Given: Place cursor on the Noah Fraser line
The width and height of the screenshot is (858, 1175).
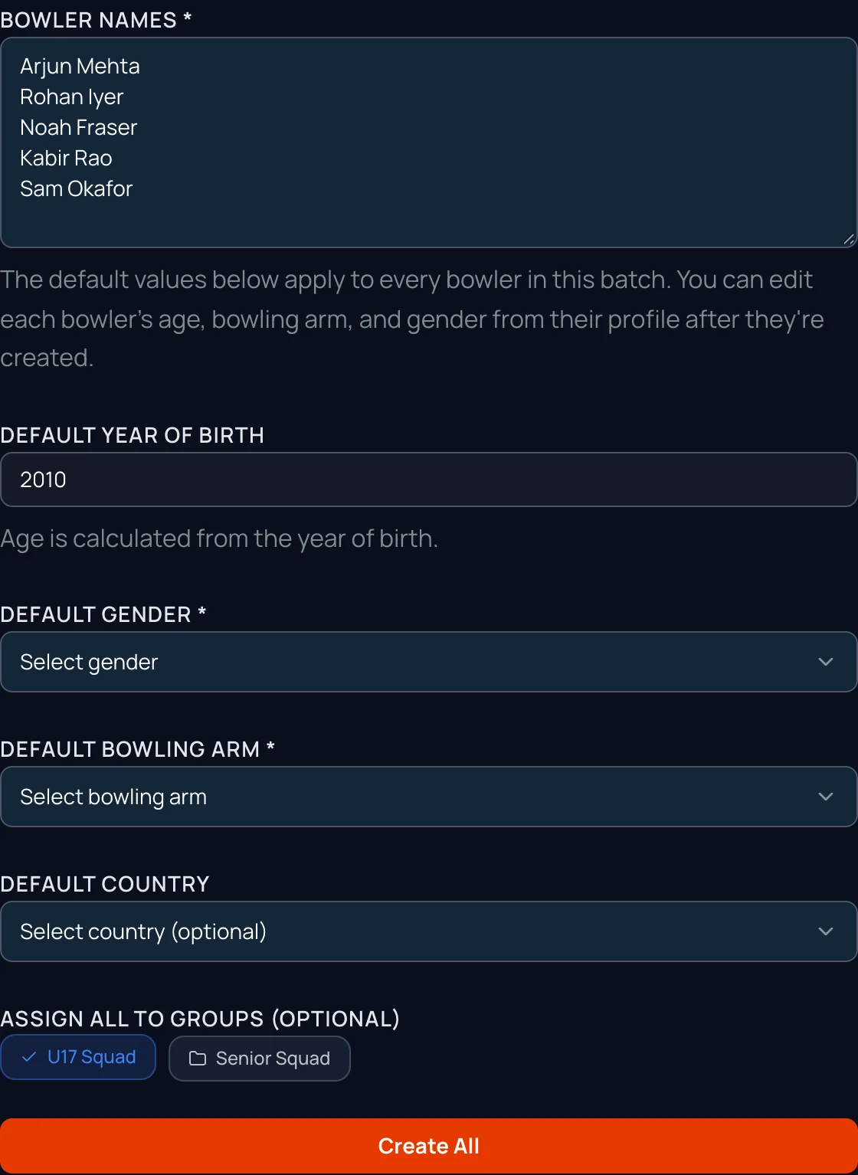Looking at the screenshot, I should (x=78, y=128).
